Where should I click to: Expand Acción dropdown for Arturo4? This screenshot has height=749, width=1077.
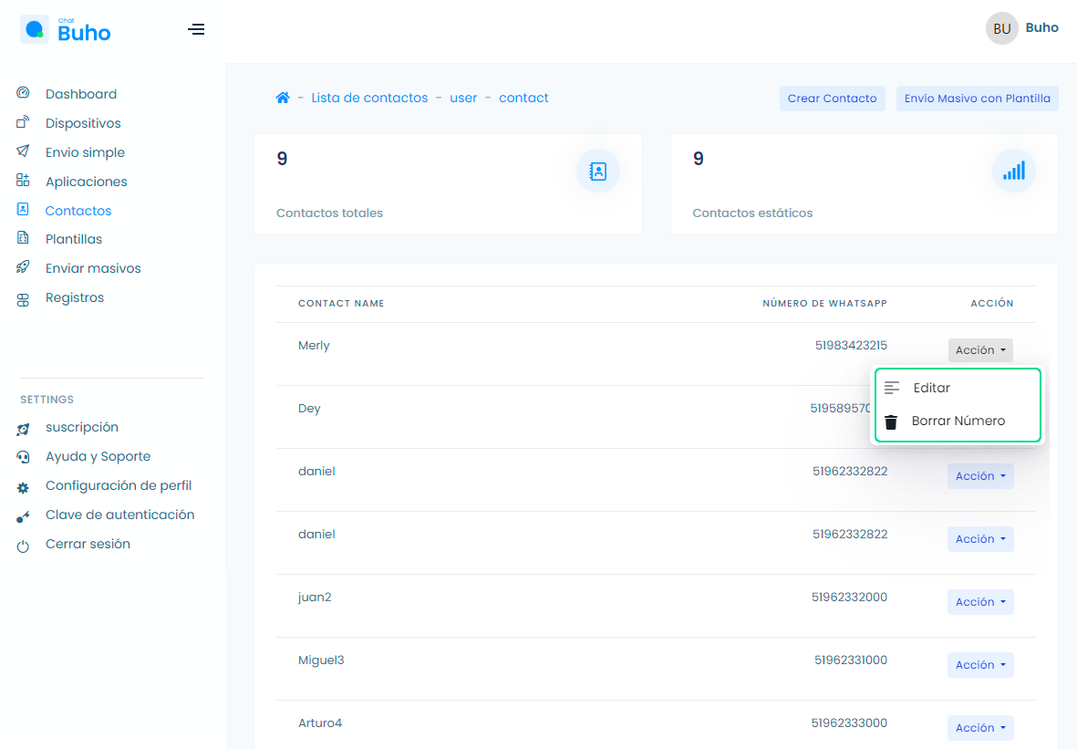(x=980, y=728)
